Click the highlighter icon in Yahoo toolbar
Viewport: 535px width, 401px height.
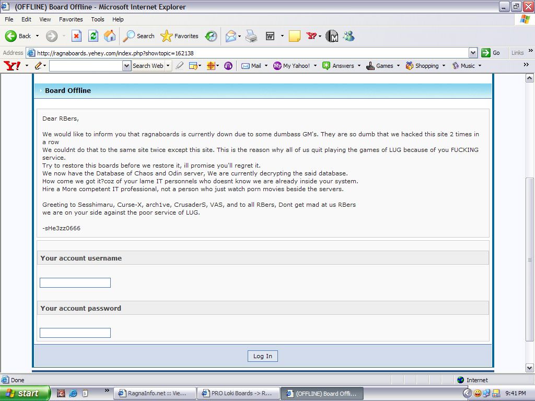(180, 65)
